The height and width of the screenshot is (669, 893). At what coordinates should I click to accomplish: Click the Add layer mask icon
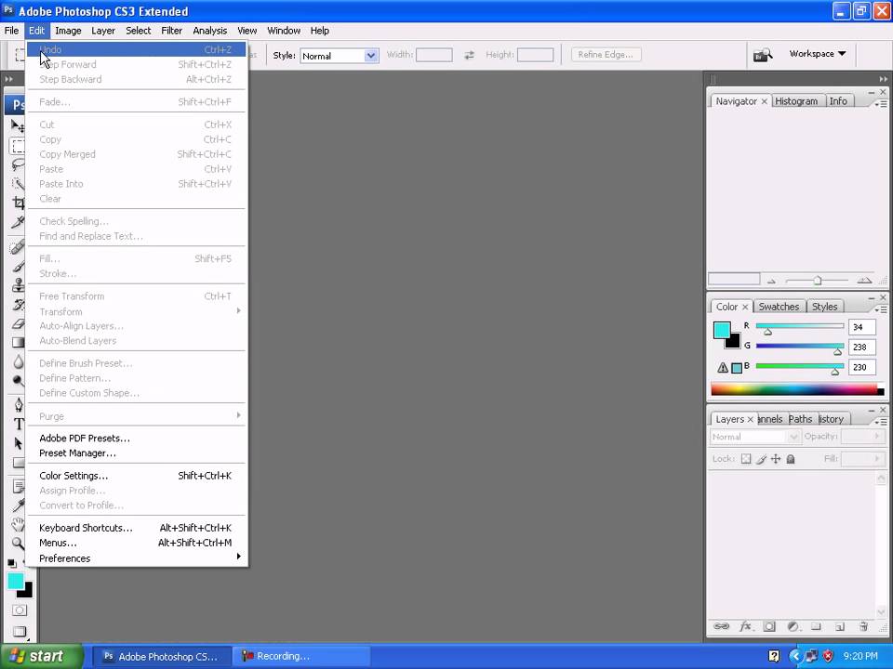pyautogui.click(x=769, y=626)
